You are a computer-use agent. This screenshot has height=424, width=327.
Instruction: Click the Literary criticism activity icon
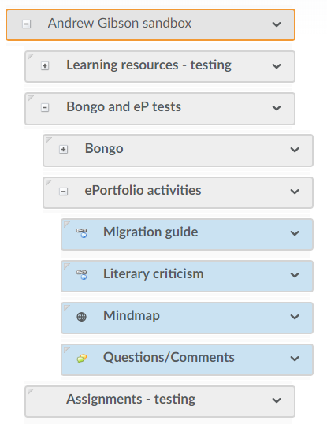[x=82, y=274]
